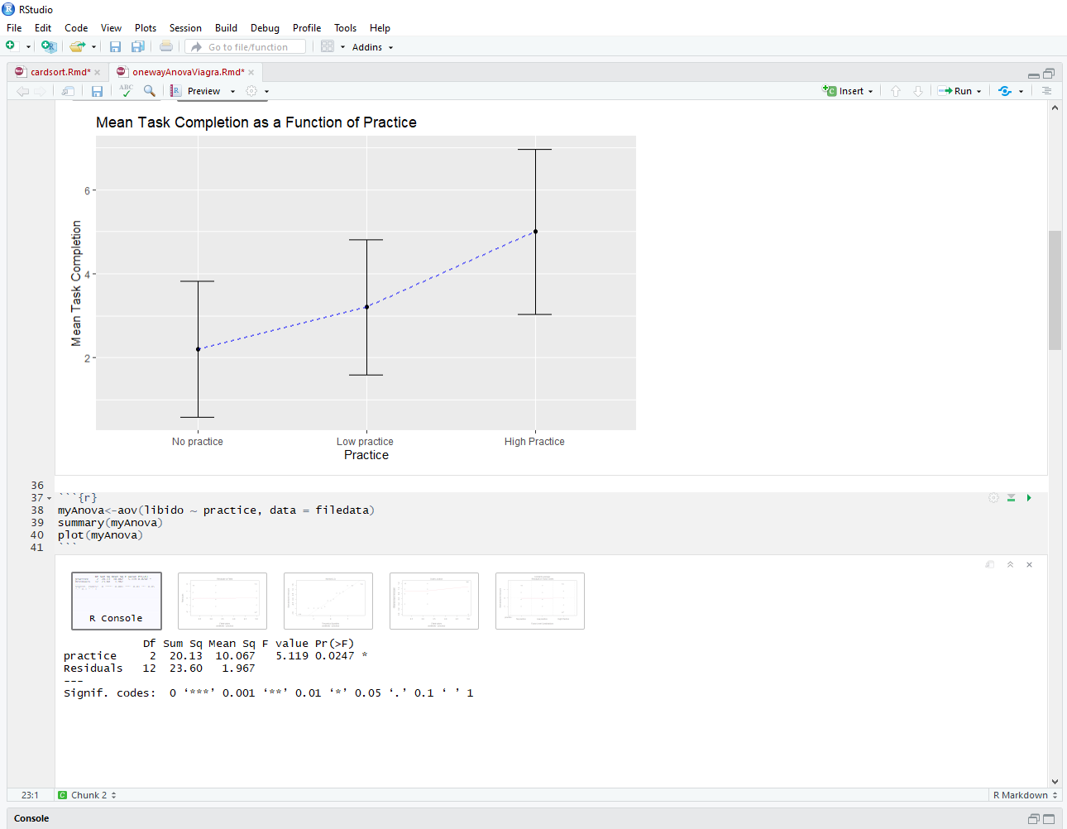Screen dimensions: 1067x829
Task: Click the Insert chunk button
Action: point(848,91)
